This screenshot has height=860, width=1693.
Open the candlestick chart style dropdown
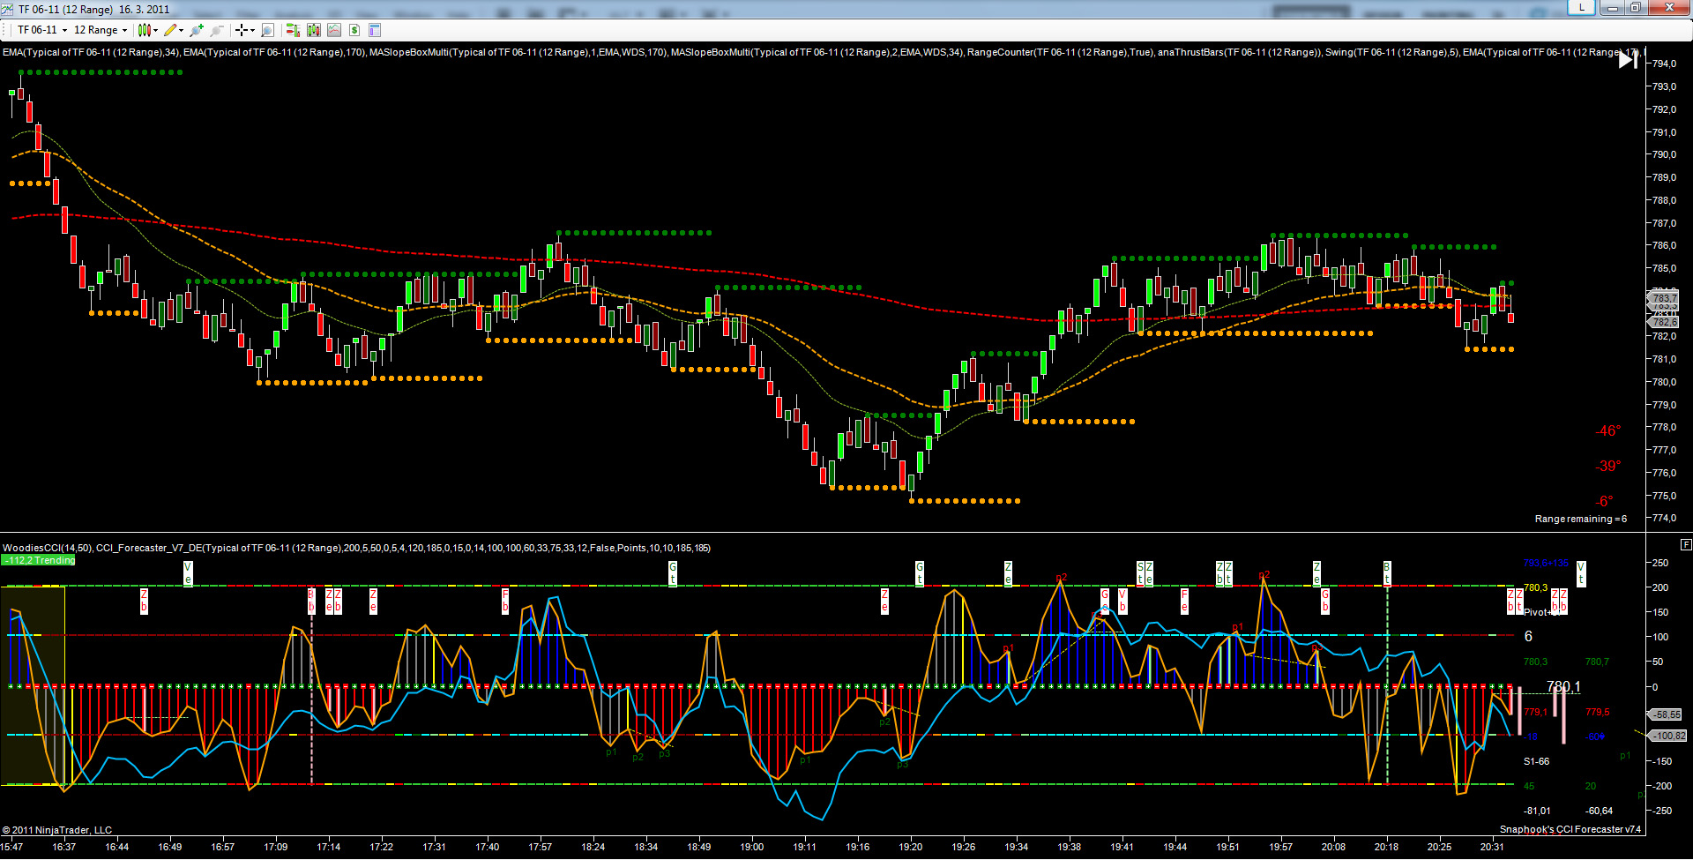point(147,30)
